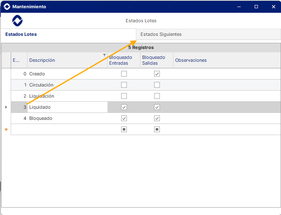Viewport: 281px width, 215px height.
Task: Enable Bloqueado Entradas for Liquidación
Action: (124, 96)
